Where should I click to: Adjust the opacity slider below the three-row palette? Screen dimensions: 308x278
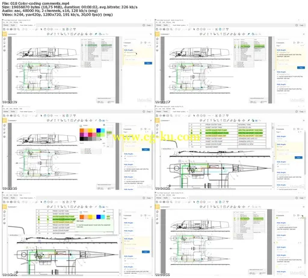[92, 144]
